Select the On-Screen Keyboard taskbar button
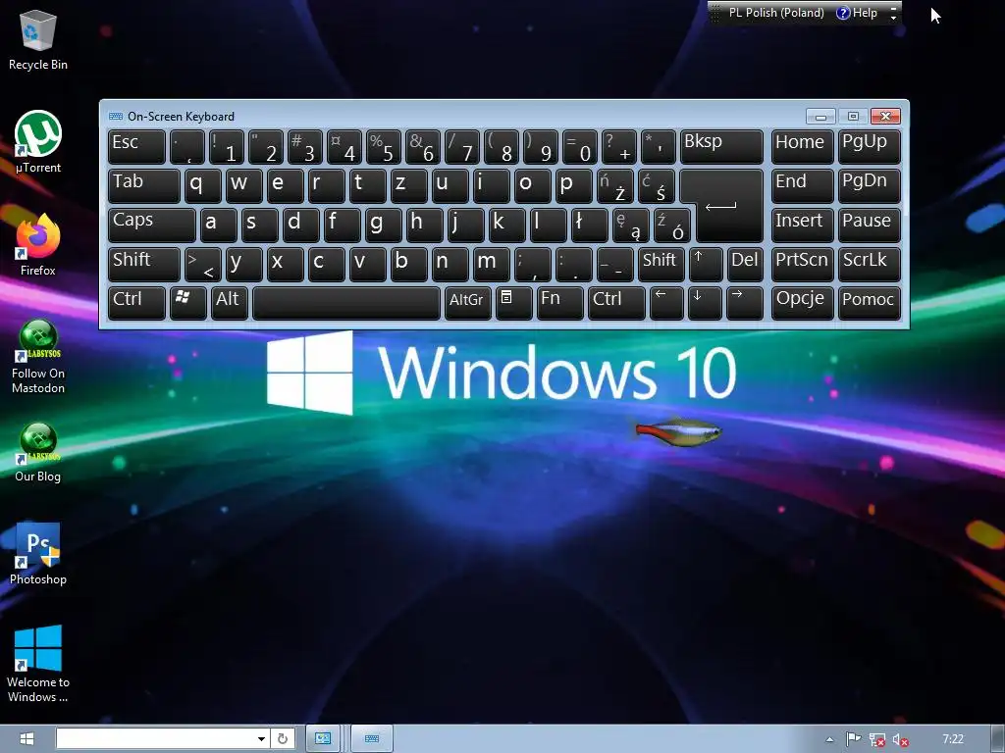This screenshot has height=753, width=1005. pyautogui.click(x=372, y=739)
